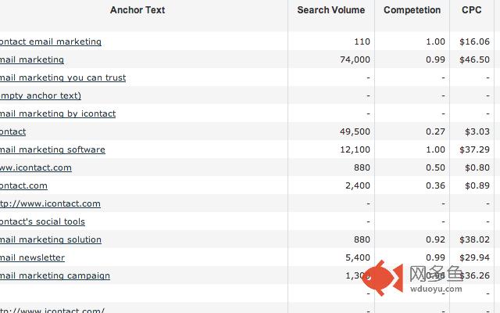Click the $37.29 CPC value
Screen dimensions: 500x313
475,149
